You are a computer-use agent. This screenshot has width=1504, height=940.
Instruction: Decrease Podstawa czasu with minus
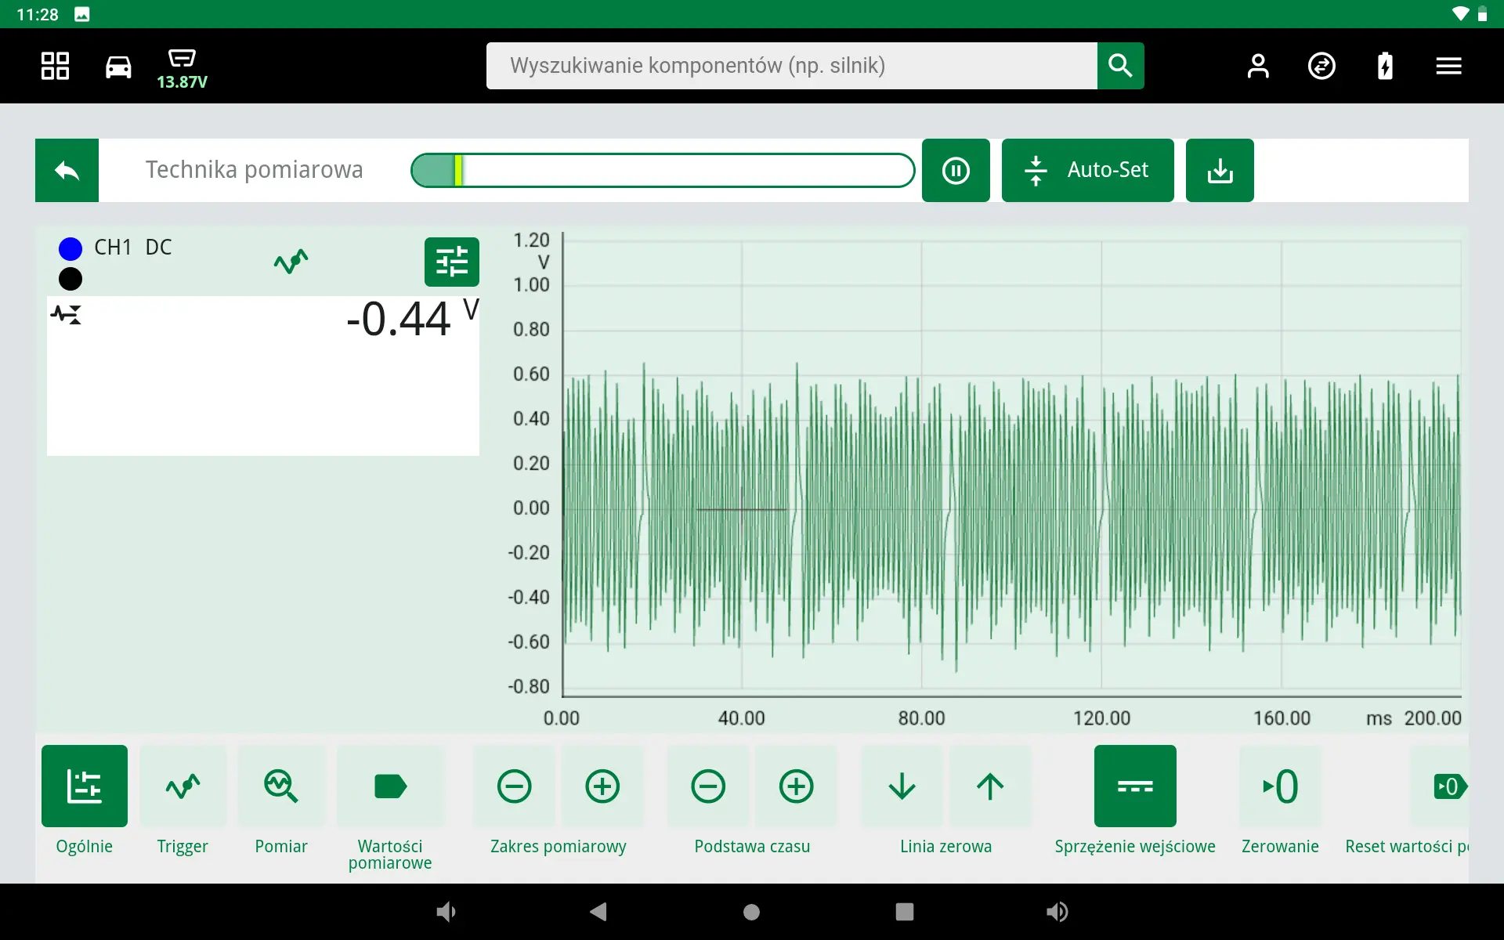(x=708, y=786)
